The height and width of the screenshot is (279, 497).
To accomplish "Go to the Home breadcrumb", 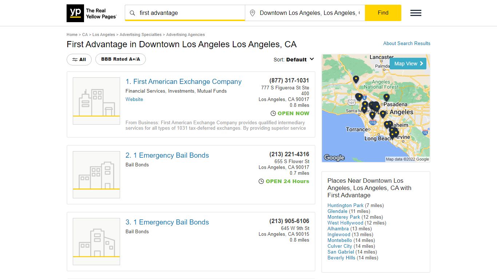I will pos(72,35).
